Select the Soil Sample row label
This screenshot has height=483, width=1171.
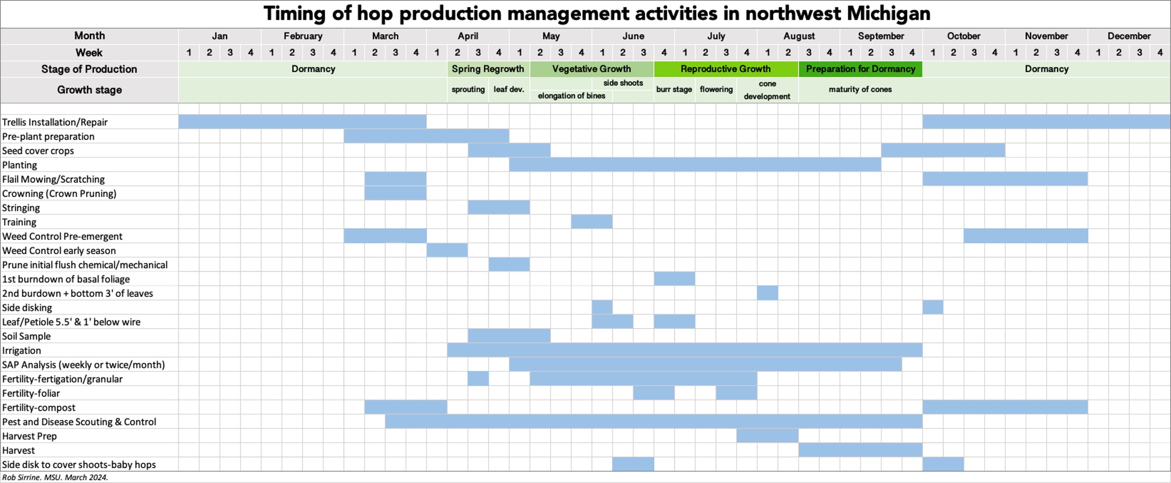(x=27, y=336)
